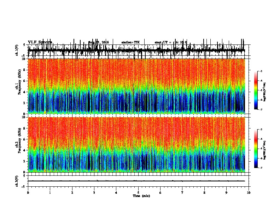Click the ch.1 color bar log(PSD) label
The image size is (280, 216).
point(264,92)
